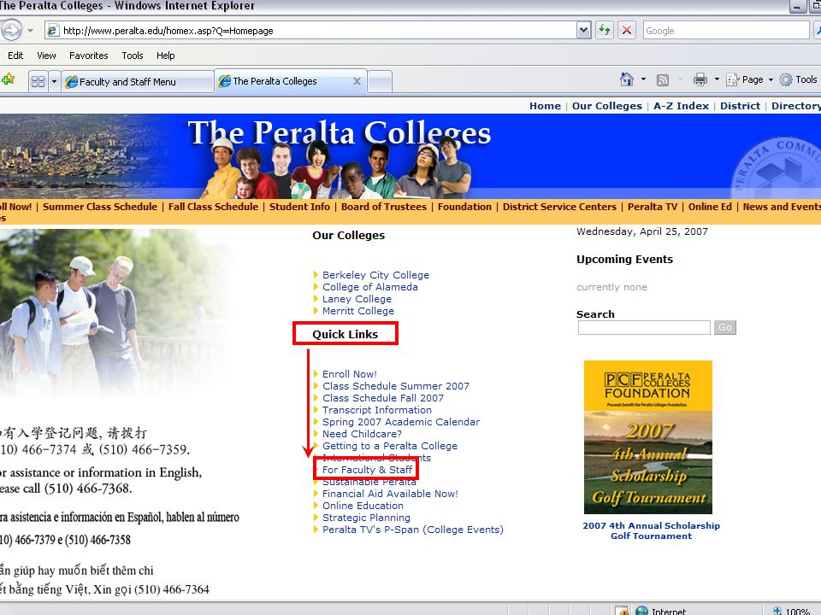Open Fall Class Schedule in orange bar
Viewport: 821px width, 615px height.
point(213,207)
